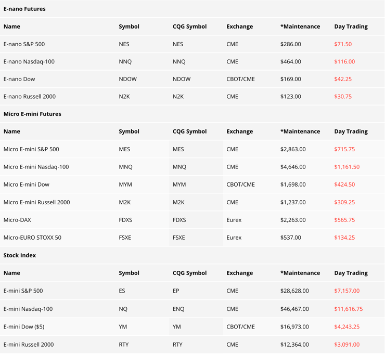This screenshot has width=385, height=354.
Task: Select the Micro E-mini Futures section heading
Action: (32, 114)
